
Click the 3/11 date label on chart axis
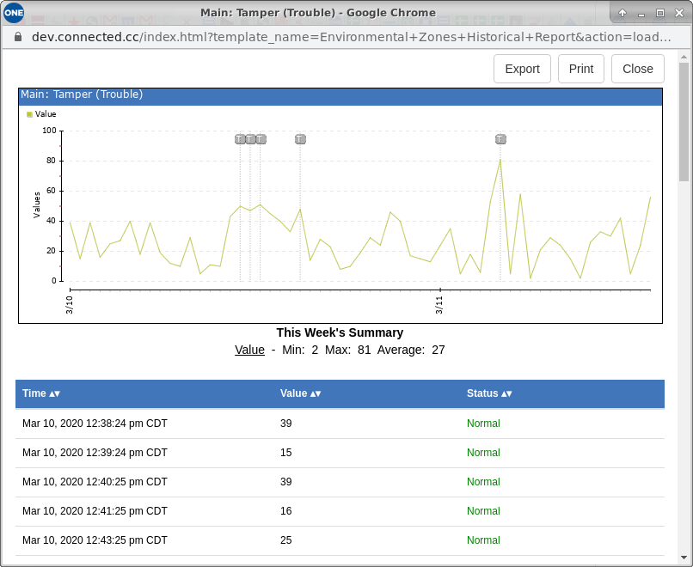(x=439, y=304)
